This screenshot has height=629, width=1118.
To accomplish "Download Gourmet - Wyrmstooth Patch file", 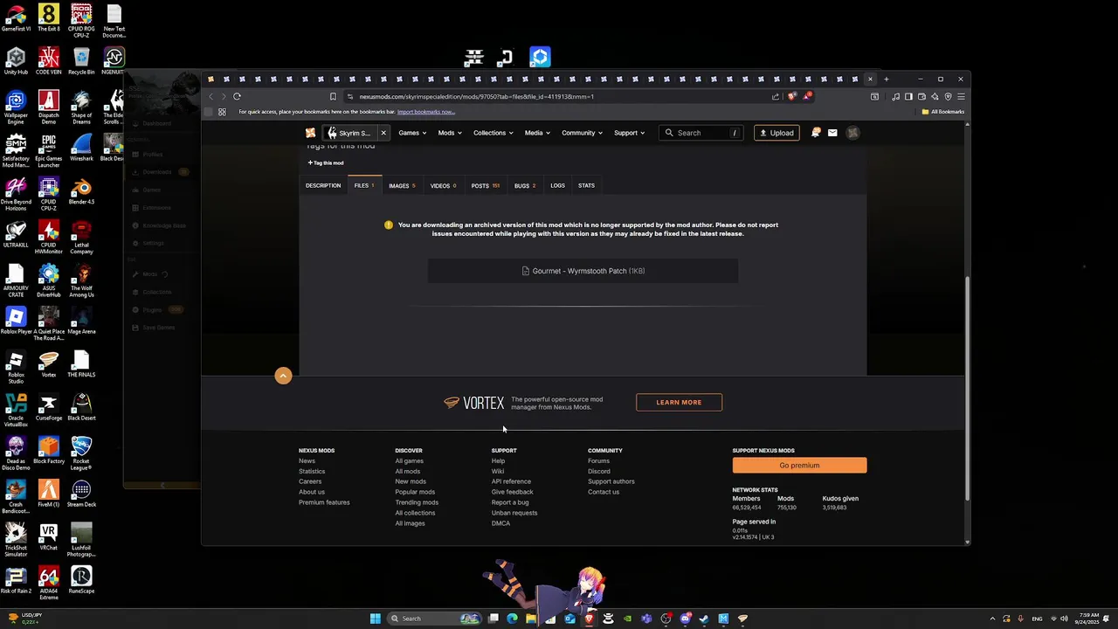I will (x=583, y=271).
